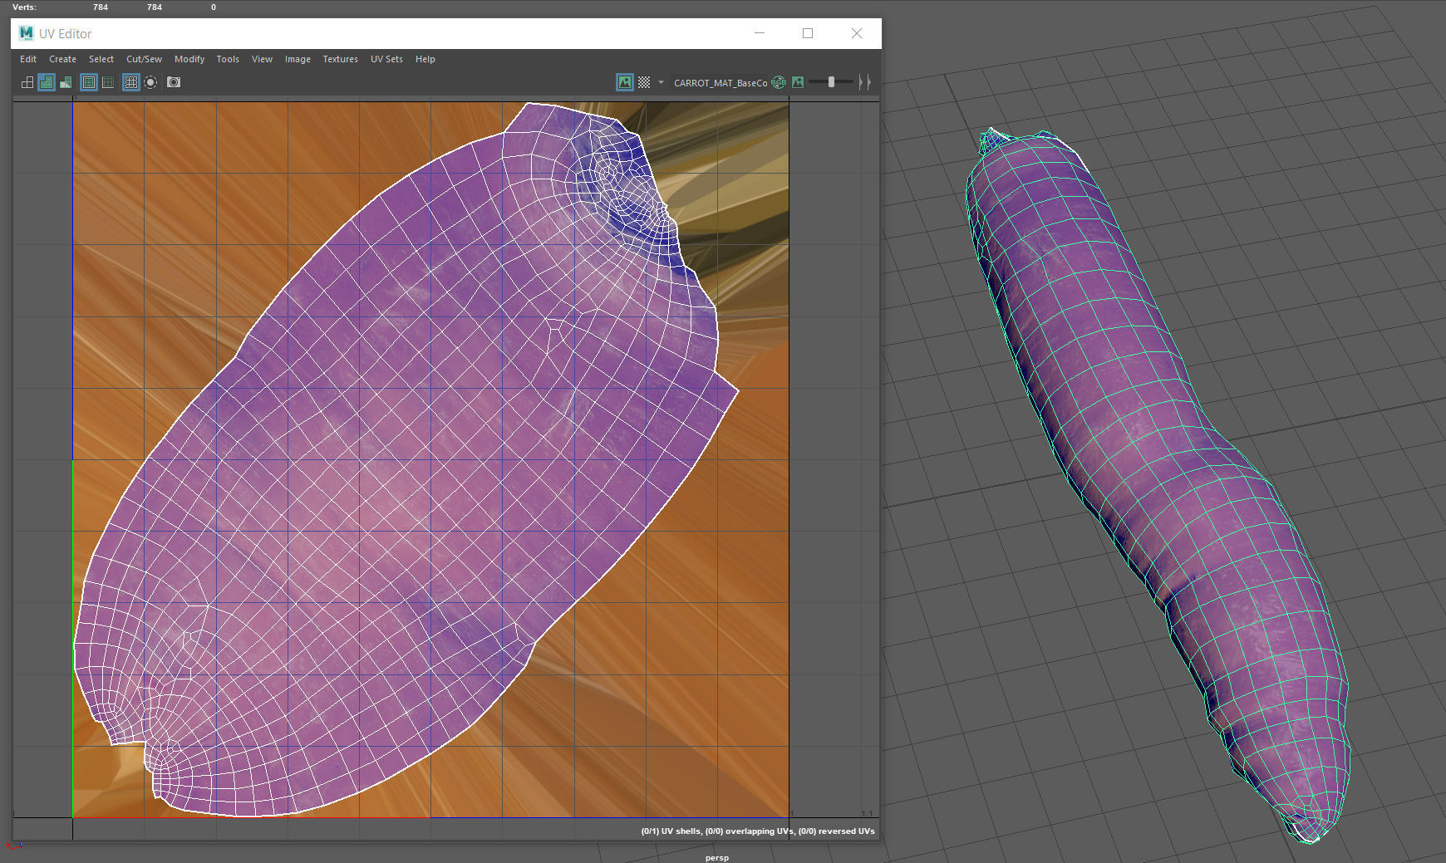Click the Verts count label

coord(24,7)
